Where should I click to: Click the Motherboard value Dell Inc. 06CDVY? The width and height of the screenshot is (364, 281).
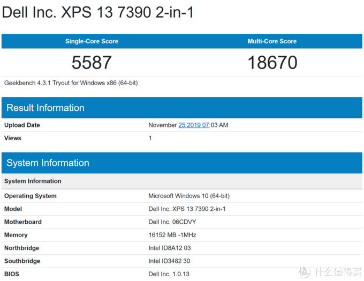(x=172, y=222)
